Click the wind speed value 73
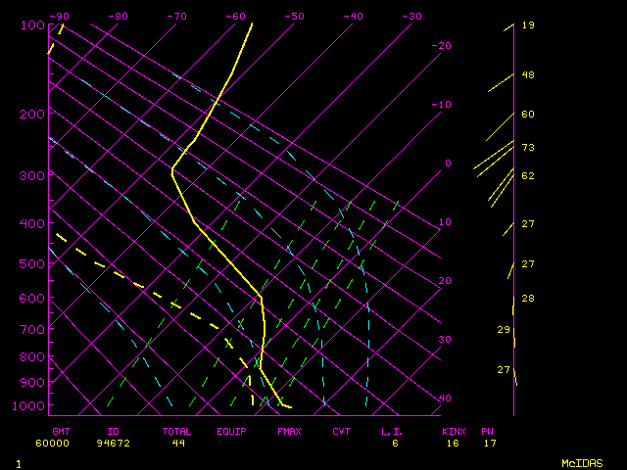The height and width of the screenshot is (470, 627). click(528, 147)
